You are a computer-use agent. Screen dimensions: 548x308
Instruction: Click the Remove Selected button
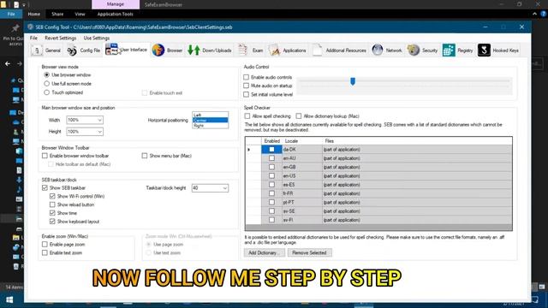coord(309,252)
